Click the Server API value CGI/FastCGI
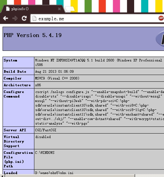 [x=46, y=130]
